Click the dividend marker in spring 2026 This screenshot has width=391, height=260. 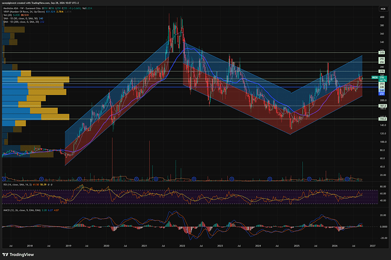click(x=347, y=179)
